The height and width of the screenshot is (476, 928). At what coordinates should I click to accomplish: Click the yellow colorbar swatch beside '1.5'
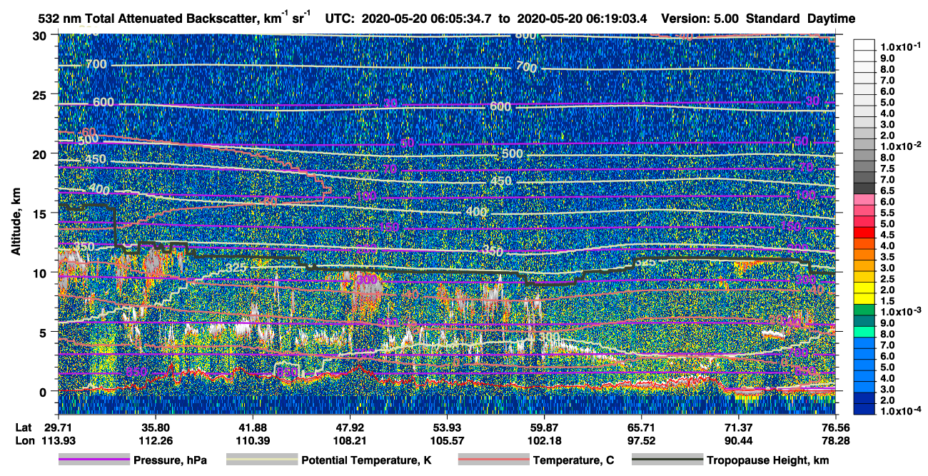[864, 299]
